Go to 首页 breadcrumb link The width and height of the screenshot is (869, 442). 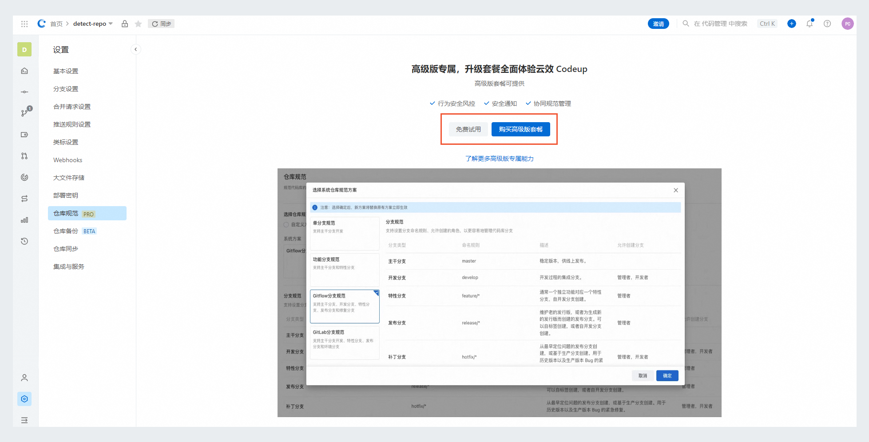pos(56,24)
